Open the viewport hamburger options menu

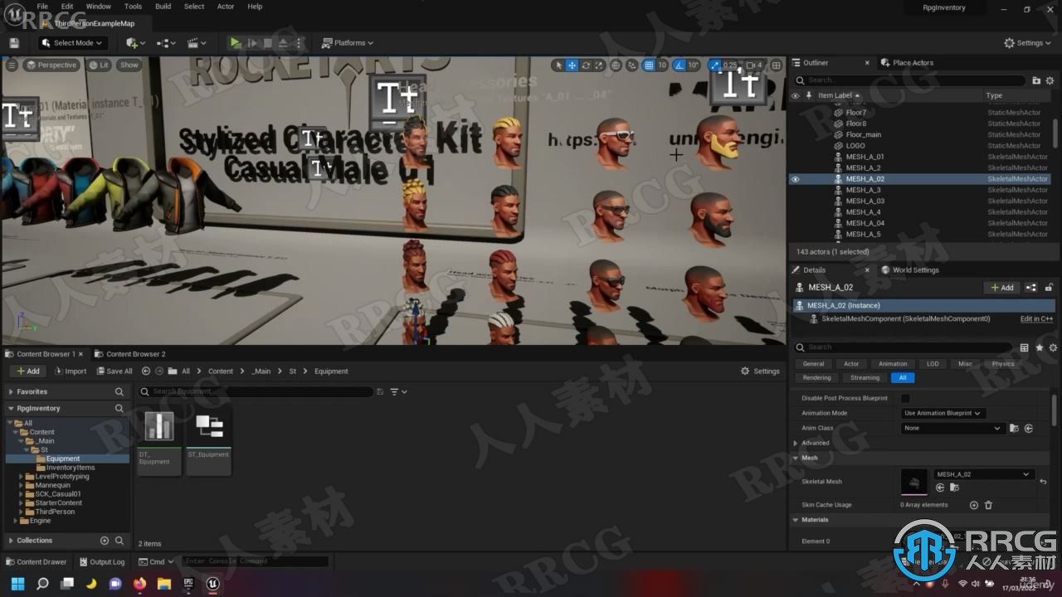pos(12,65)
